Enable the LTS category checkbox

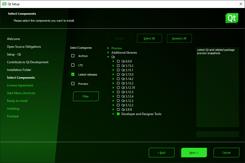click(73, 65)
